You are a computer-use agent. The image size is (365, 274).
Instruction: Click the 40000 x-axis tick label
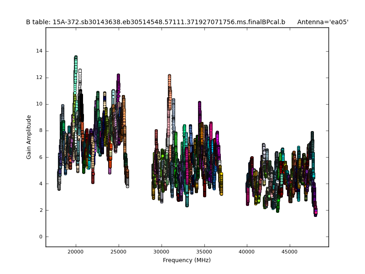(x=247, y=252)
